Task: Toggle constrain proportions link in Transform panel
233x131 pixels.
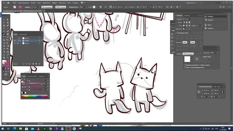Action: pos(222,92)
